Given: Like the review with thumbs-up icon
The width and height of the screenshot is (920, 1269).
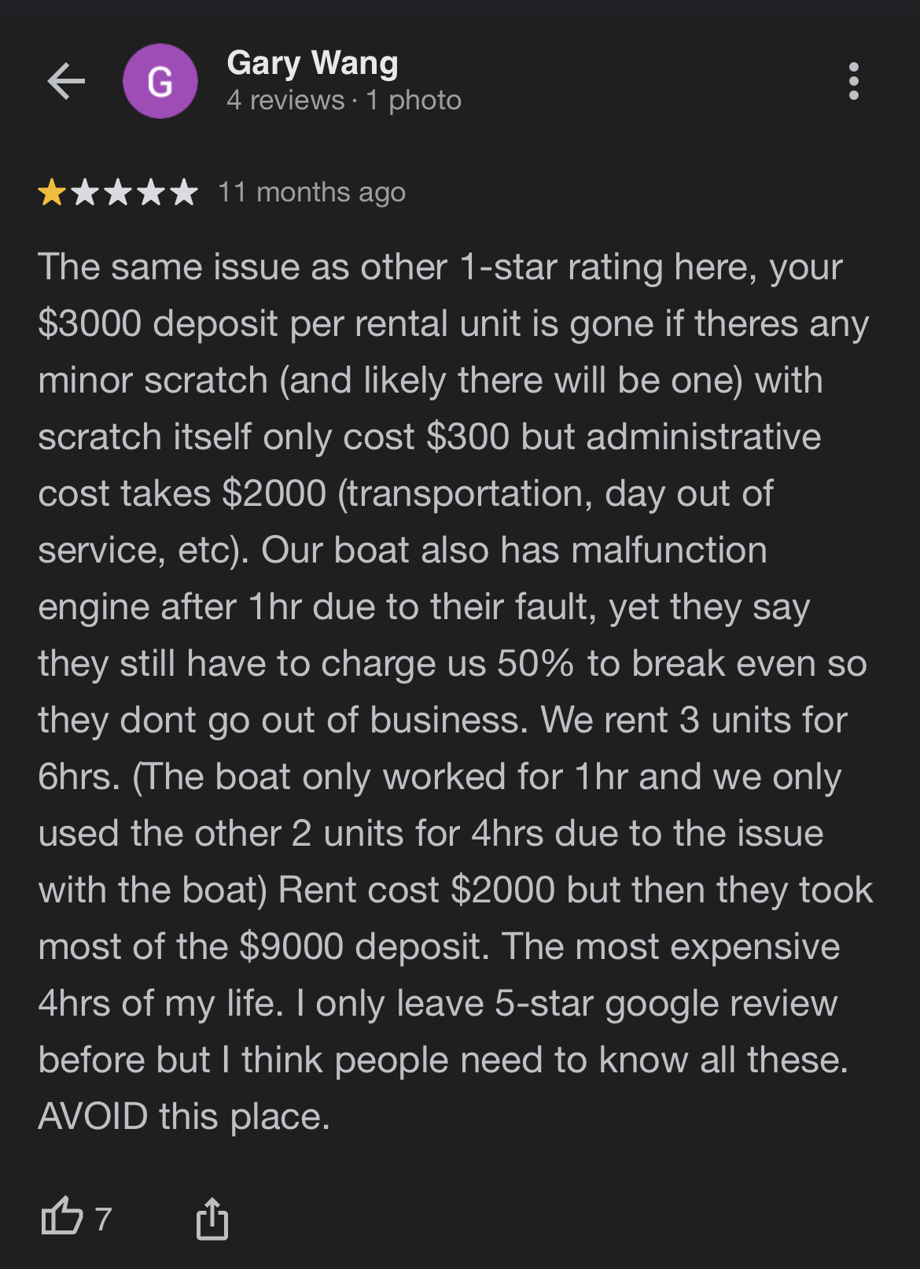Looking at the screenshot, I should coord(61,1217).
